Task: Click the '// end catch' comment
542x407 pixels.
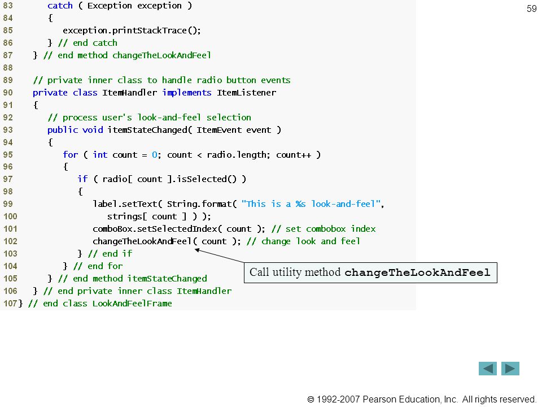Action: pos(88,43)
